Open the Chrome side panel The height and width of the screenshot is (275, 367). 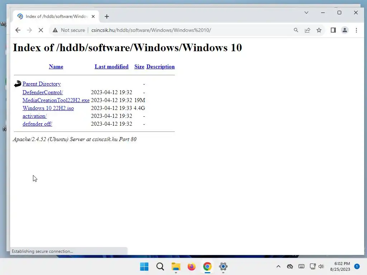click(x=333, y=30)
